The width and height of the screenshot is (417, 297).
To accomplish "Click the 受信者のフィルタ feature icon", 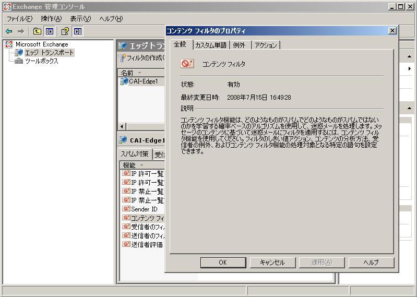I will pos(126,226).
